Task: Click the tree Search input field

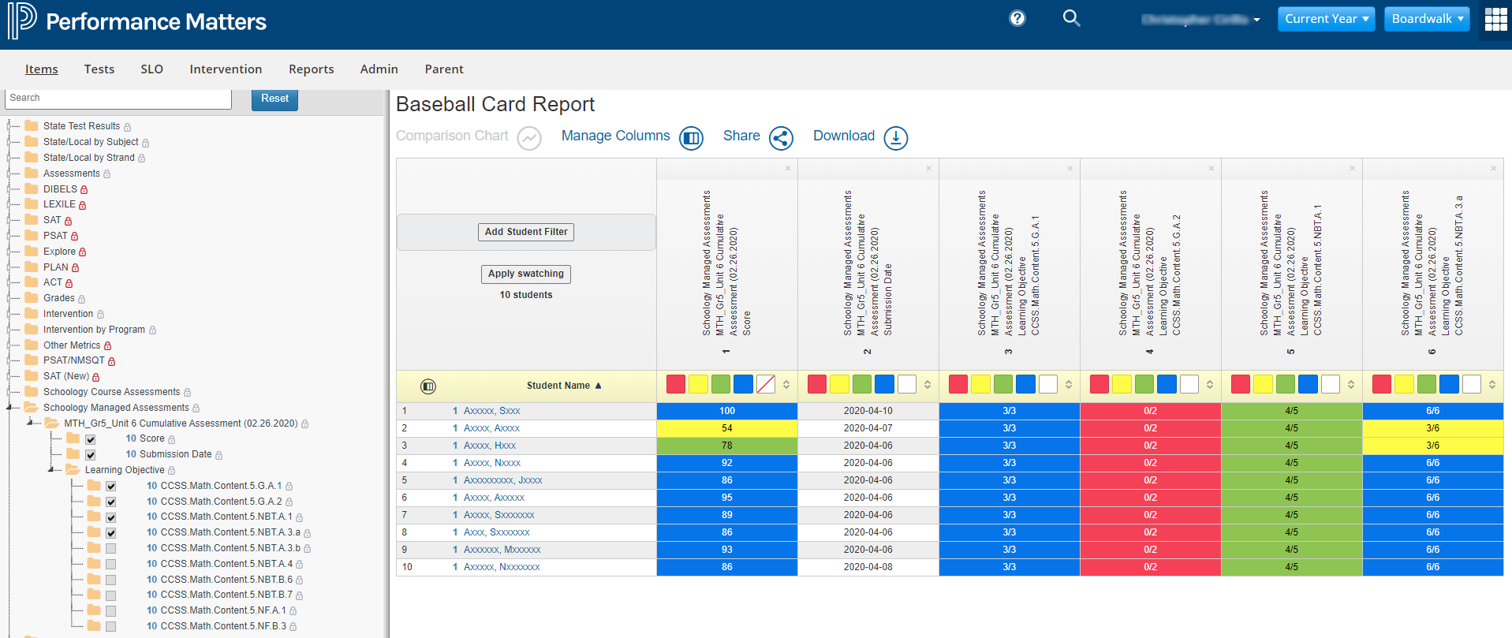Action: click(118, 99)
